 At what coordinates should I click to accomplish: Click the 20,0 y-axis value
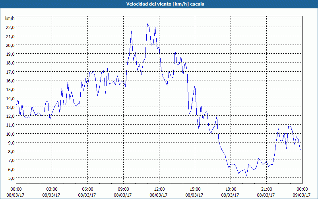10,45
